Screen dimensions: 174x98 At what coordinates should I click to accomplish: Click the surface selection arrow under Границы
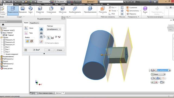coord(48,38)
